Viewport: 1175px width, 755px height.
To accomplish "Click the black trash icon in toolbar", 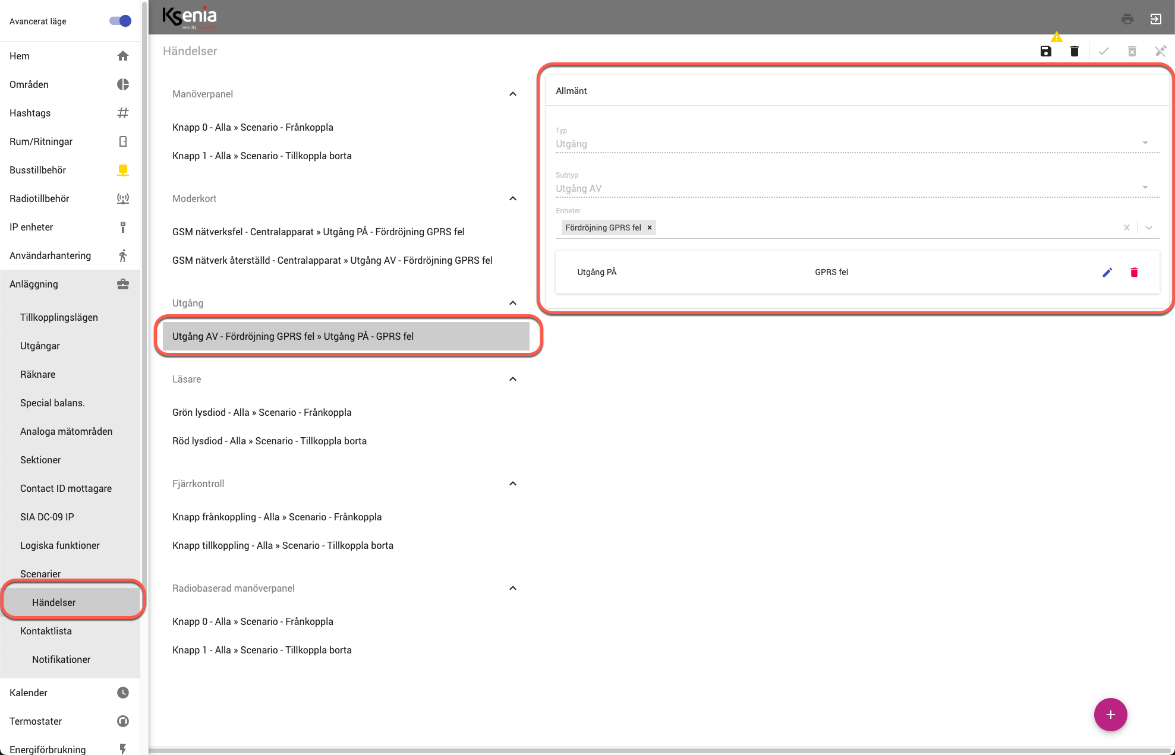I will tap(1074, 52).
